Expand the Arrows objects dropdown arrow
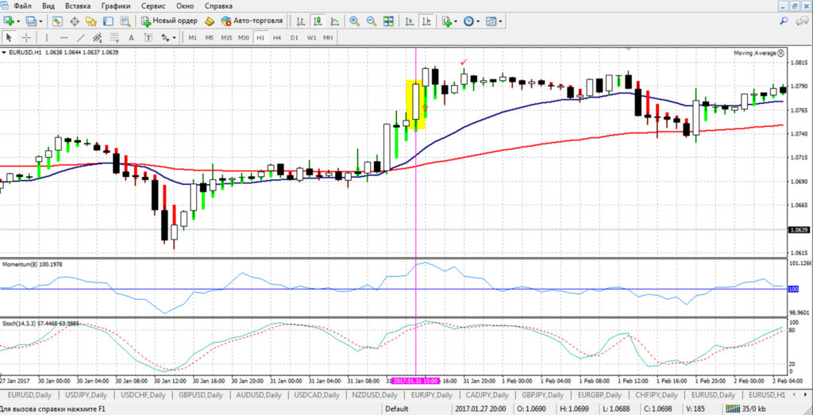 pos(174,38)
